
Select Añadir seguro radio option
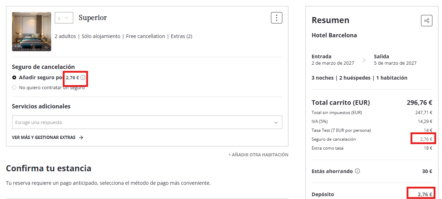[14, 77]
